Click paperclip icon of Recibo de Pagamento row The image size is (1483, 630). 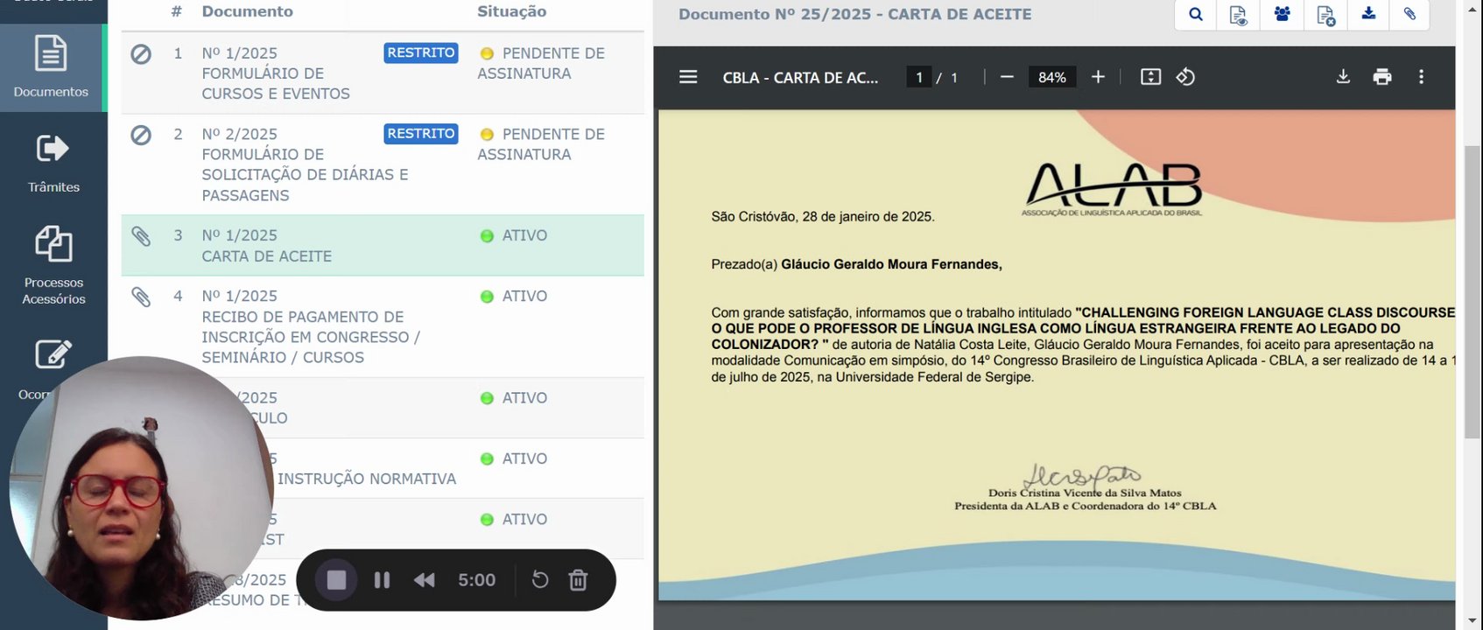(141, 297)
